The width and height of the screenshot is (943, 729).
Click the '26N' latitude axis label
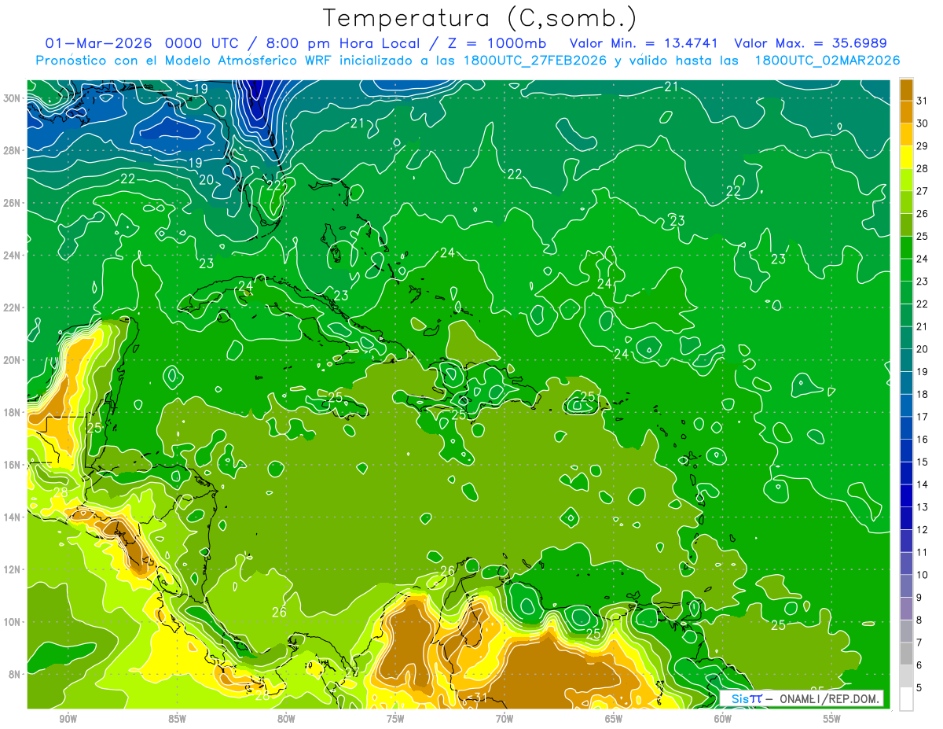[x=12, y=203]
